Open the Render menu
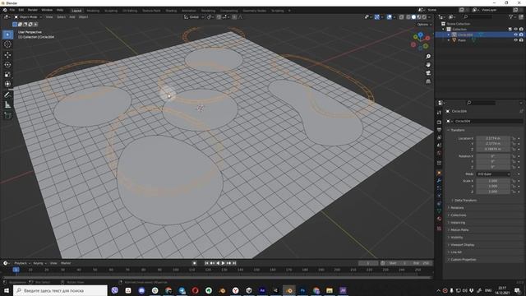The width and height of the screenshot is (526, 296). 33,10
